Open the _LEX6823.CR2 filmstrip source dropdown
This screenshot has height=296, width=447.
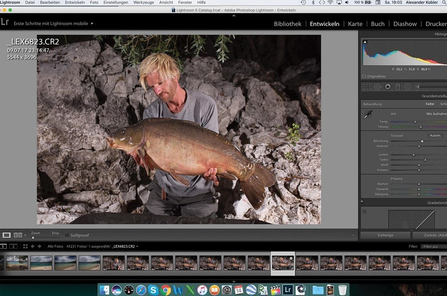click(125, 246)
